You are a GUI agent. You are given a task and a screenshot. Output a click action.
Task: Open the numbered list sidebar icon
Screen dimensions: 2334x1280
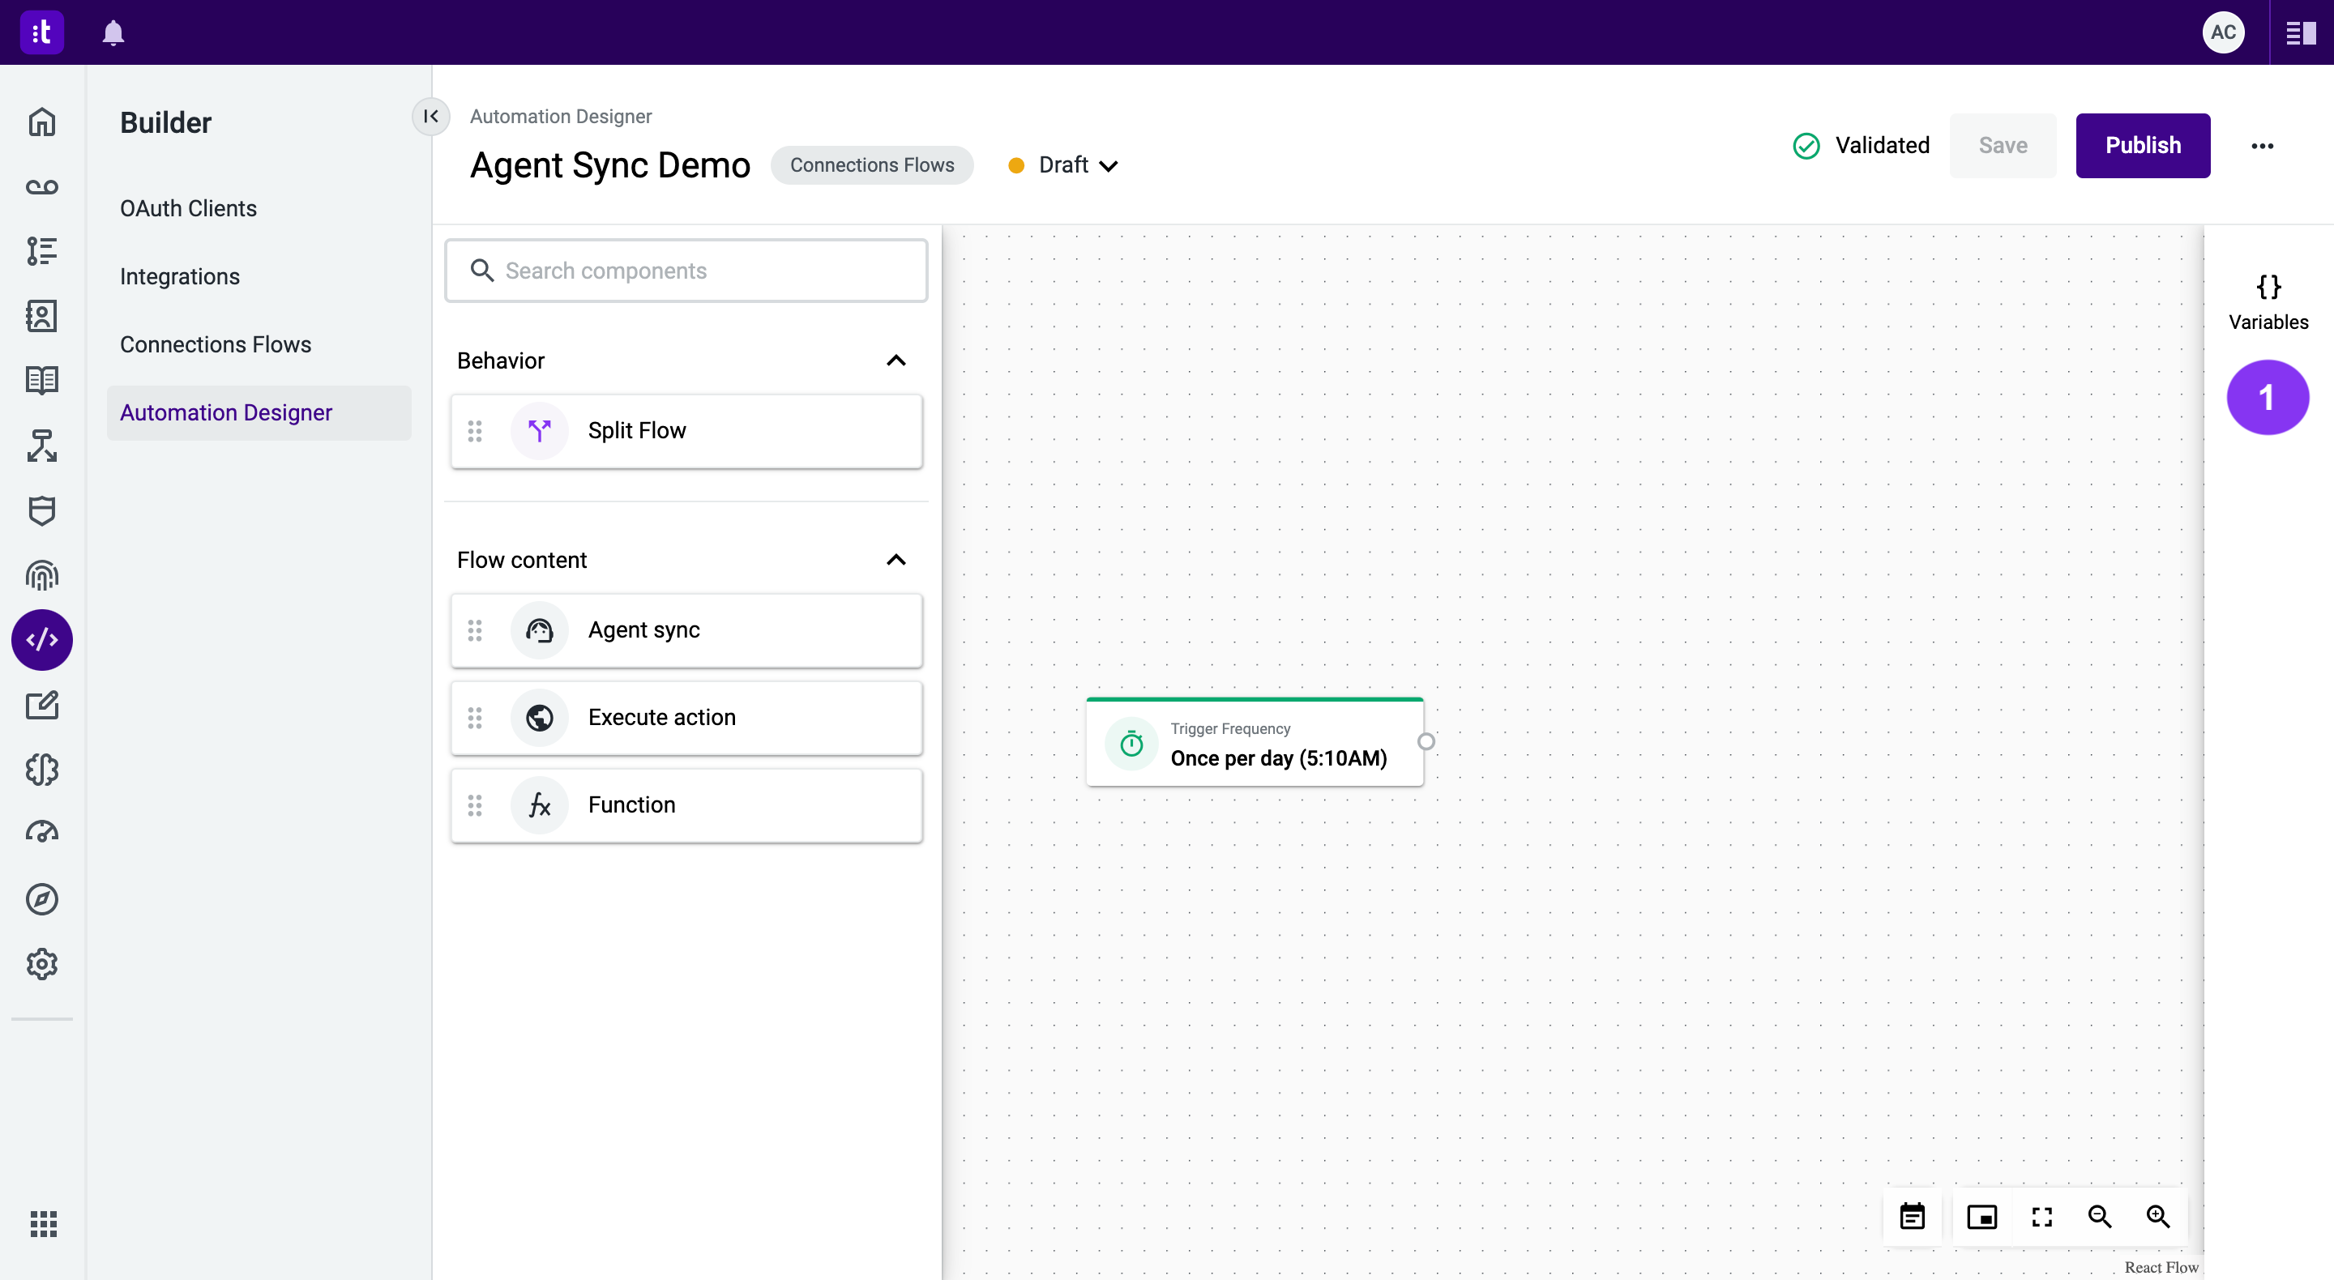point(41,251)
